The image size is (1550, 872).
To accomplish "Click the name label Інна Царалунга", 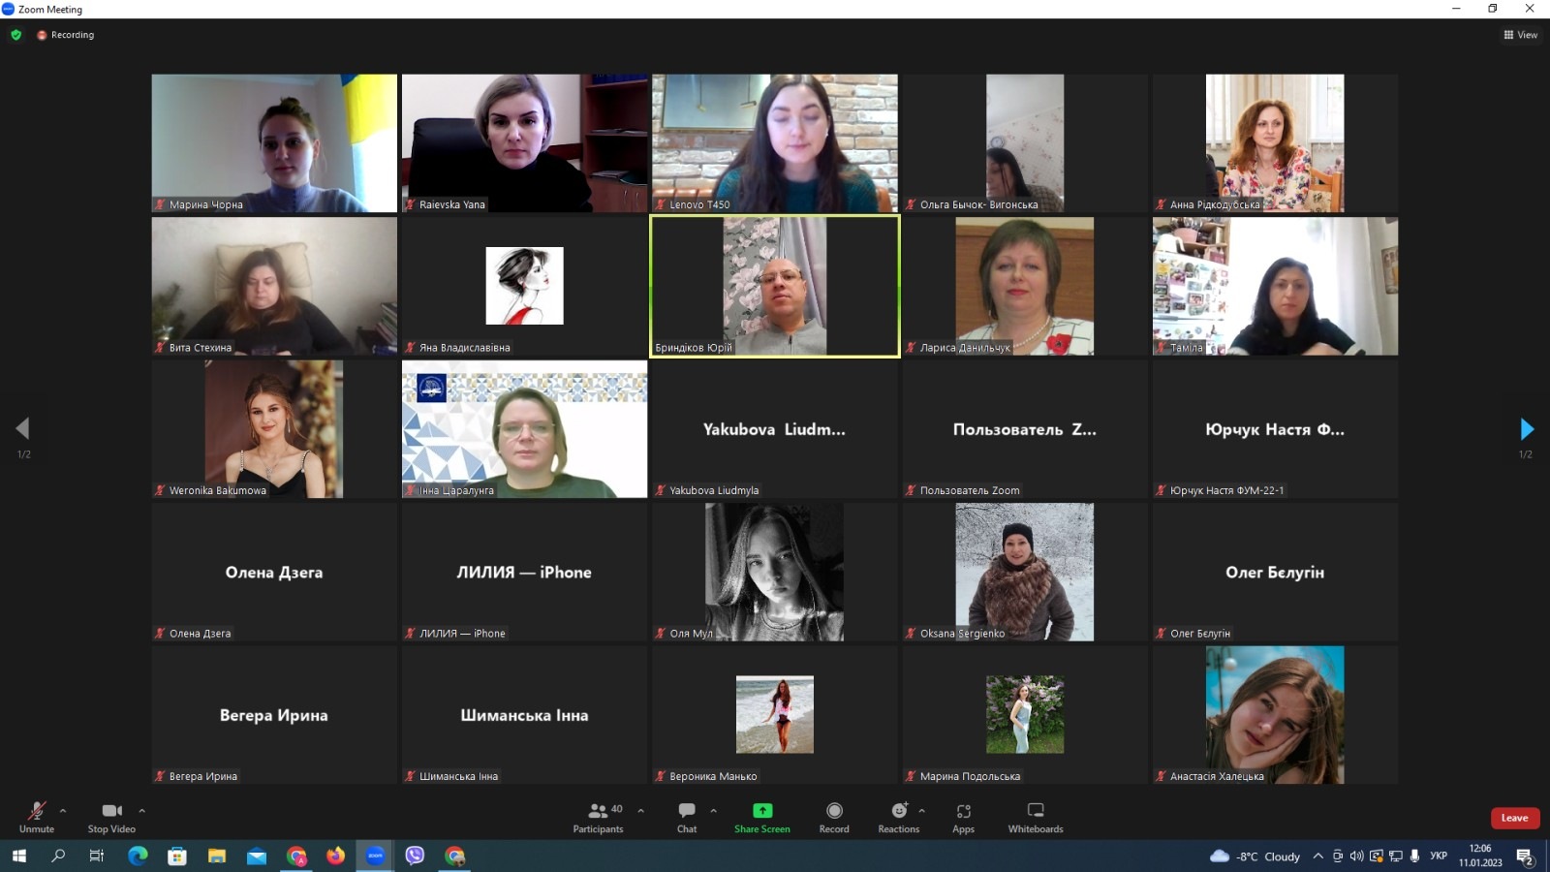I will pos(456,491).
